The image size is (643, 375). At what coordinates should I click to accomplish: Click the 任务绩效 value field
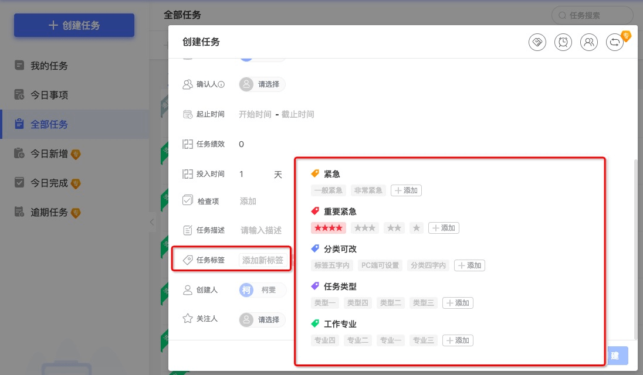pos(242,144)
